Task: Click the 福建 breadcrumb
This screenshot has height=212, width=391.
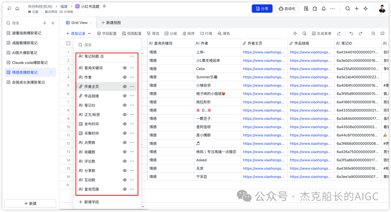Action: 64,7
